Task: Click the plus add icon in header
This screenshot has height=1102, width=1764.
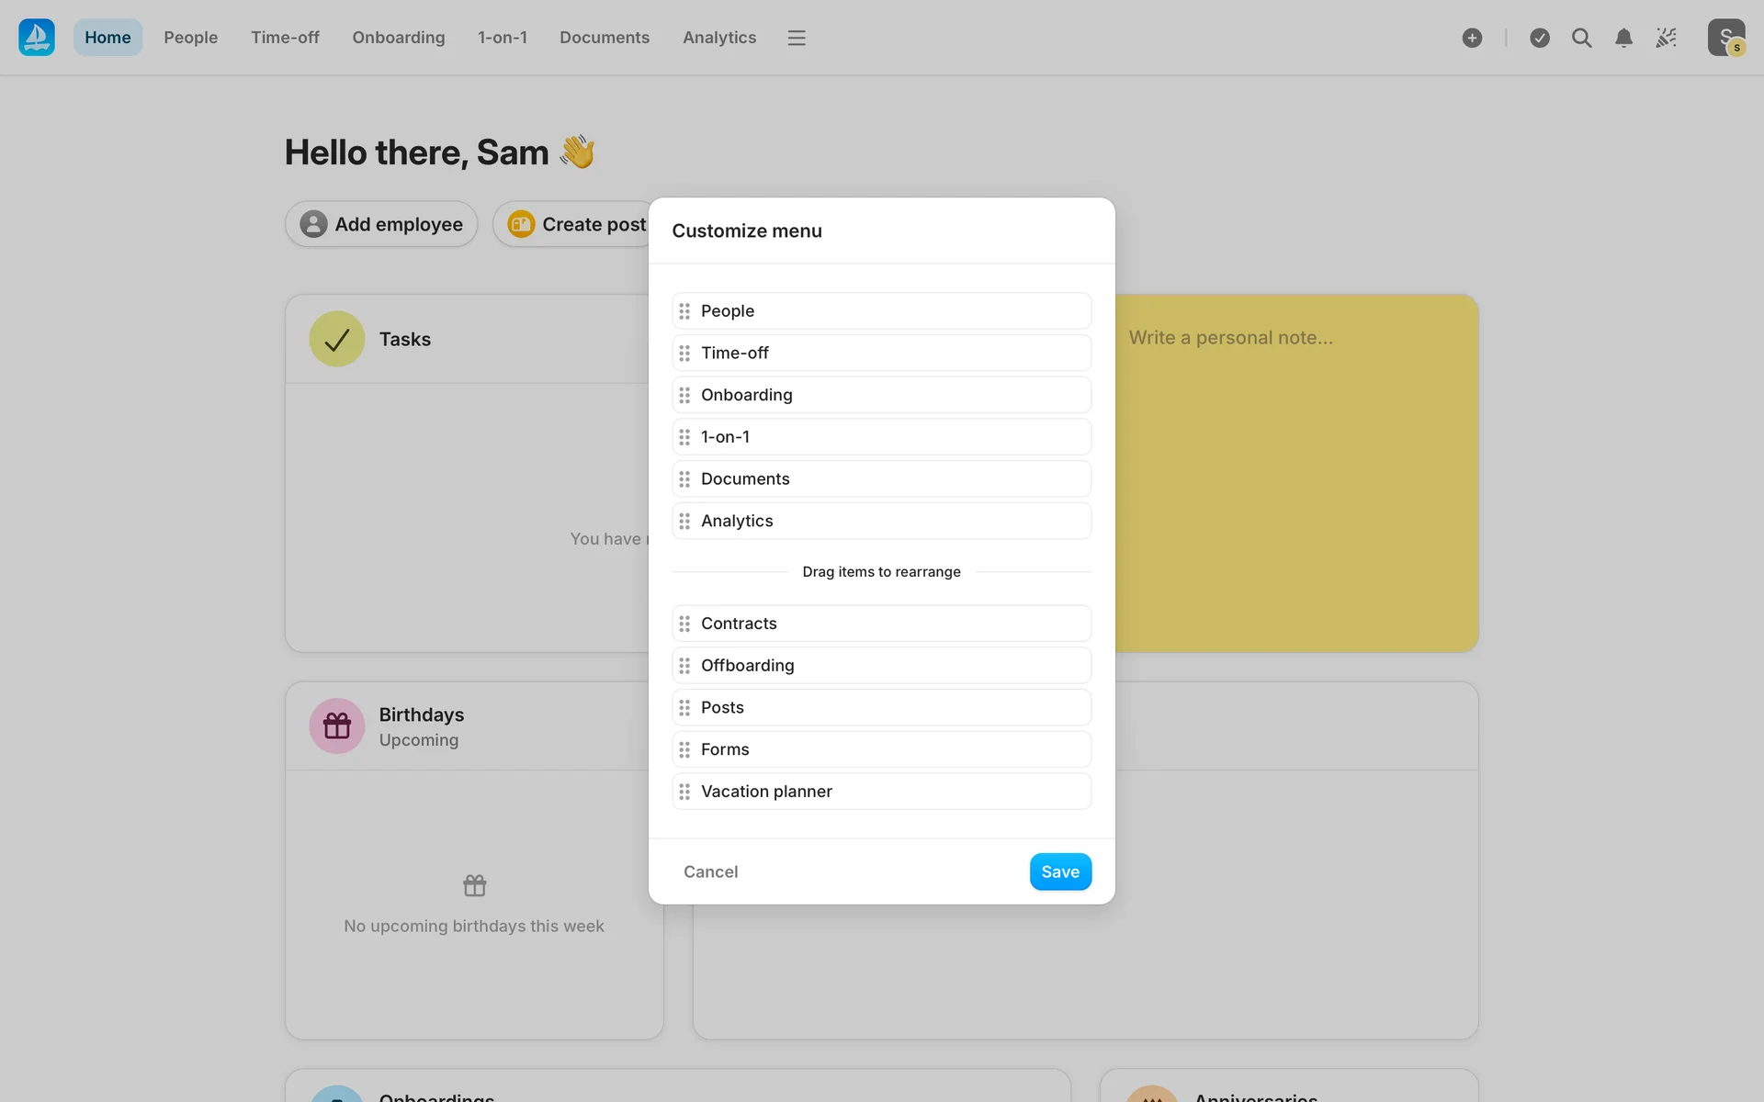Action: 1472,38
